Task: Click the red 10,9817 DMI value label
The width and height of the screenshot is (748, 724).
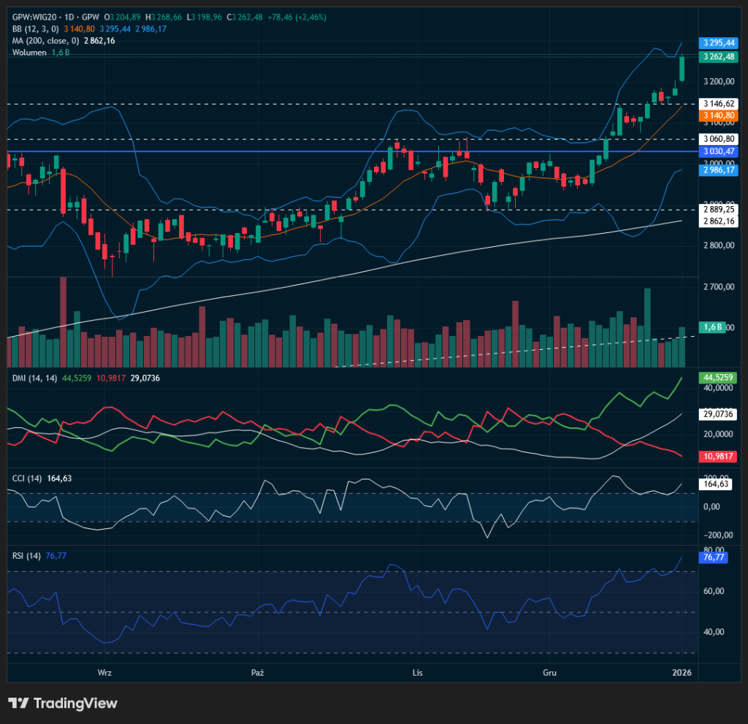Action: (718, 456)
